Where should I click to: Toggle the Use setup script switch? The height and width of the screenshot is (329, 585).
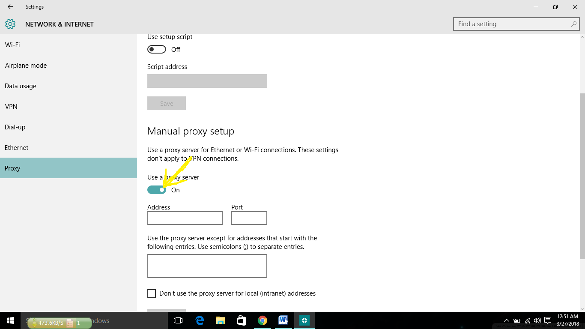[x=157, y=49]
